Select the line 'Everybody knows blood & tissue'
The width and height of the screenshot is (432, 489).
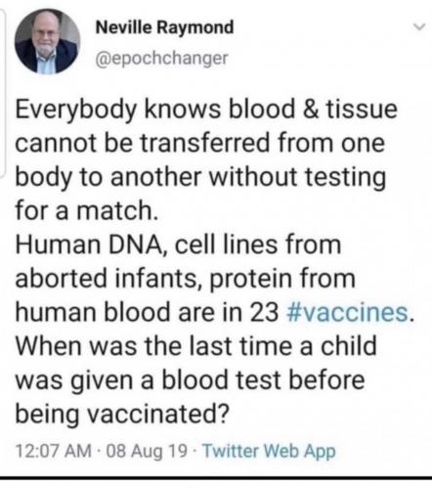206,110
